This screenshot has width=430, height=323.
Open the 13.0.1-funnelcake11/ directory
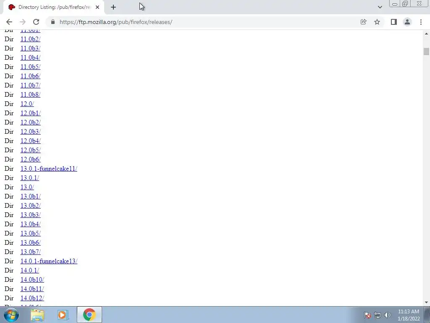tap(49, 169)
